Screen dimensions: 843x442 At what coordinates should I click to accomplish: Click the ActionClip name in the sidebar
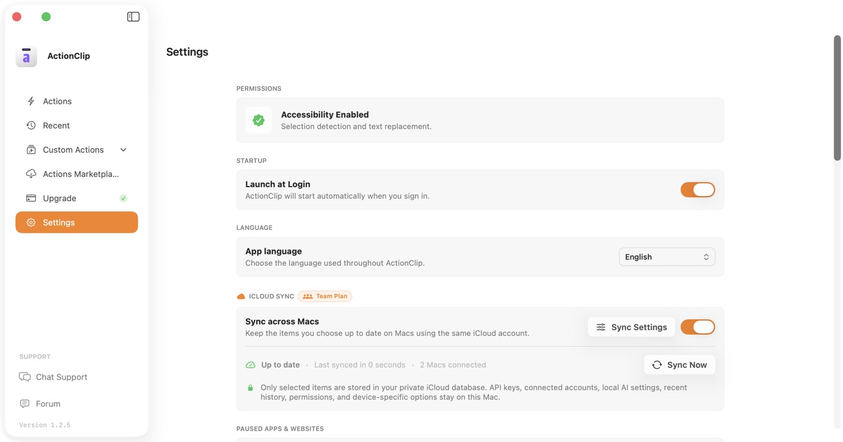pos(68,56)
